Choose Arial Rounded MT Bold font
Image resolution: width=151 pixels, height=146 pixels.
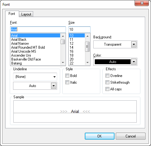click(x=35, y=47)
